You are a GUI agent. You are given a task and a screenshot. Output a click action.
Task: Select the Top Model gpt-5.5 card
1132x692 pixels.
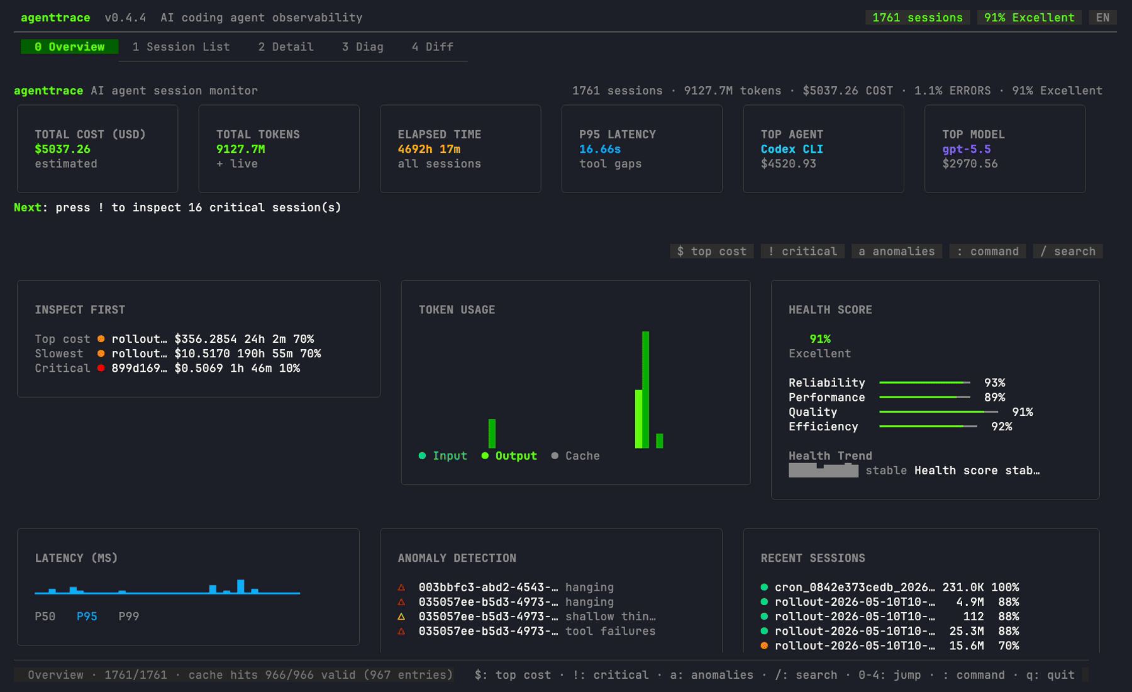point(1005,148)
